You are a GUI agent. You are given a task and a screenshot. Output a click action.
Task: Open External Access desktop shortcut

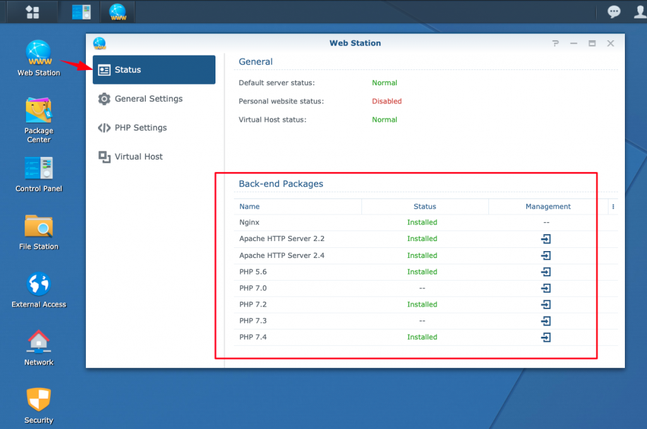tap(39, 290)
